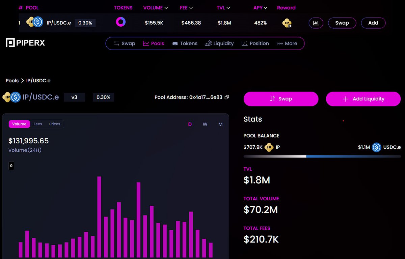
Task: Click the TOKENS column header
Action: [123, 7]
